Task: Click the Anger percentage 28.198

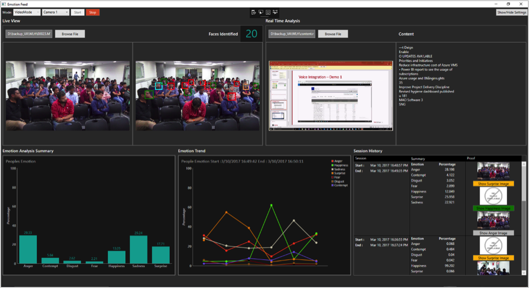Action: 450,170
